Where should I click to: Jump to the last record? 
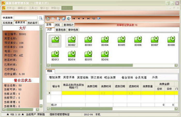88,18
